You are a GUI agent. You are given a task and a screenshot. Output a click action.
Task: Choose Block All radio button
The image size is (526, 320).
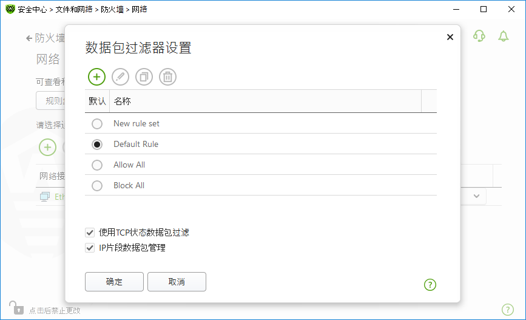pyautogui.click(x=97, y=186)
